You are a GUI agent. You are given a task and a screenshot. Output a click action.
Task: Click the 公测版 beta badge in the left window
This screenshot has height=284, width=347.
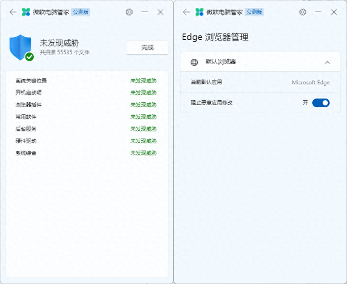pos(79,12)
